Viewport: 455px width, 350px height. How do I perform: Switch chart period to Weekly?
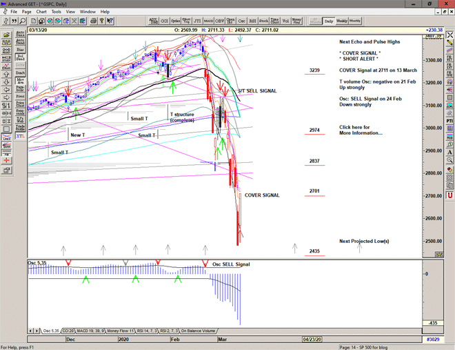(342, 21)
